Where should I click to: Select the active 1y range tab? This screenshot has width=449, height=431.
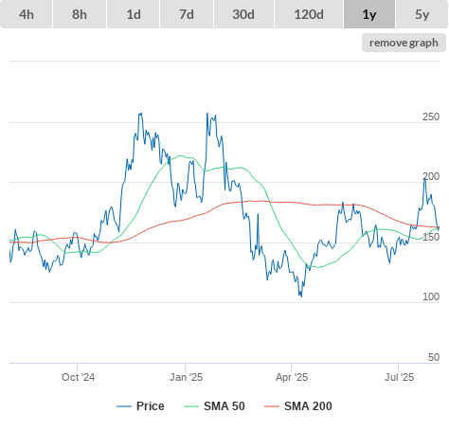[369, 14]
